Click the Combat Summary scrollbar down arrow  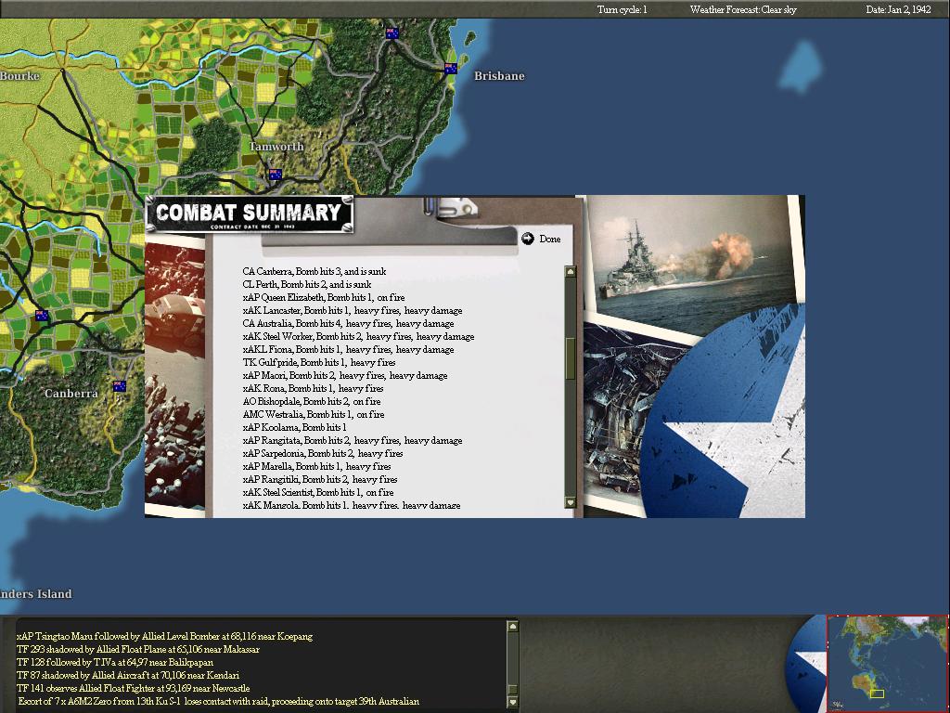[571, 502]
